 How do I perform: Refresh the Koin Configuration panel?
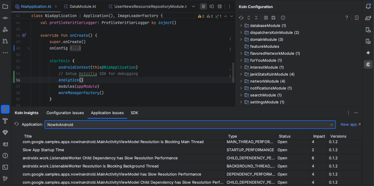point(241,18)
